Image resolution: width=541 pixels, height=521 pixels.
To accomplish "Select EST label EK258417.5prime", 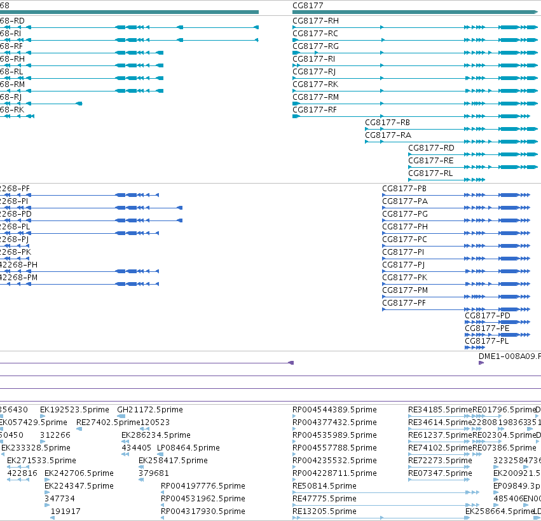I will click(x=173, y=461).
